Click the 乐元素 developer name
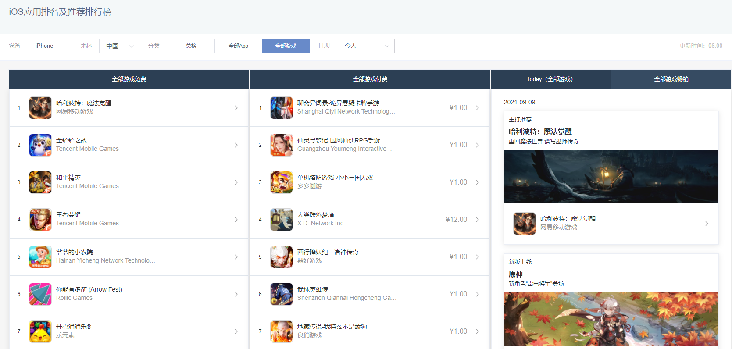Viewport: 732px width, 349px height. coord(65,335)
